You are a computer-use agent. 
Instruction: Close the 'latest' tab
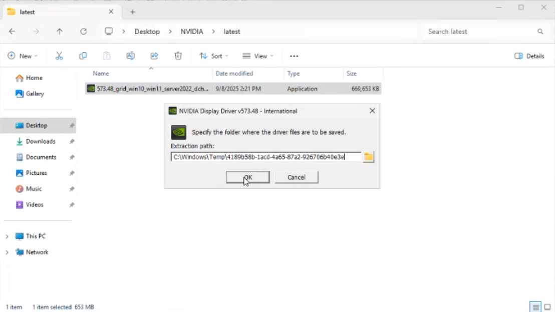click(111, 12)
